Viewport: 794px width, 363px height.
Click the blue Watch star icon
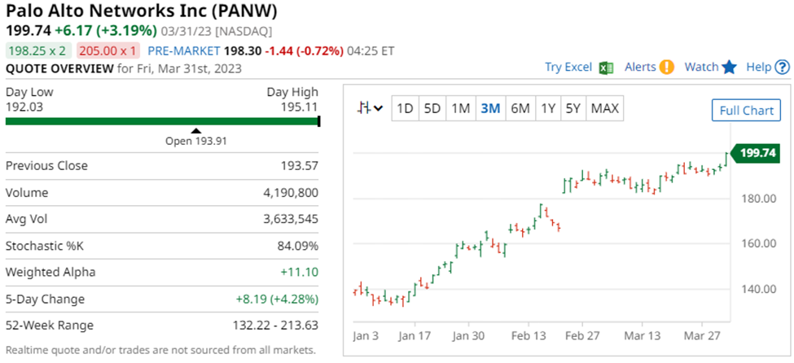(x=729, y=68)
